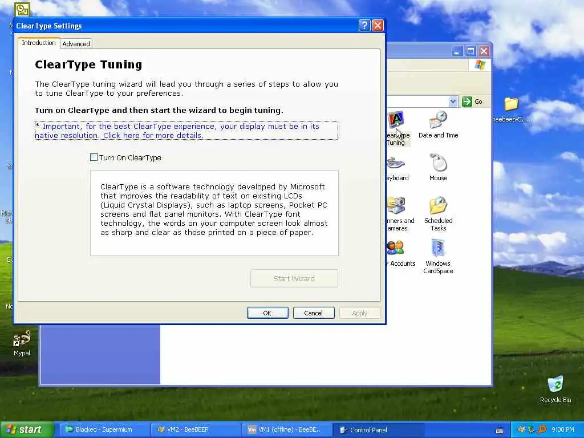The height and width of the screenshot is (438, 584).
Task: Cancel the ClearType Settings dialog
Action: pyautogui.click(x=313, y=313)
